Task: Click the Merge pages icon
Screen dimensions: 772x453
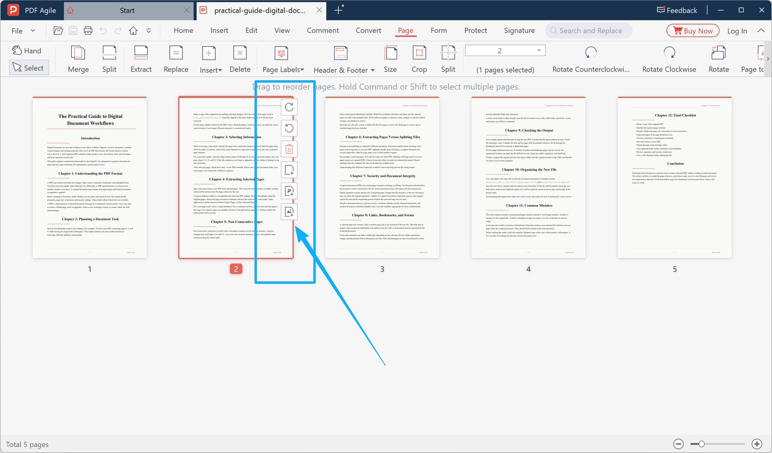Action: point(78,53)
